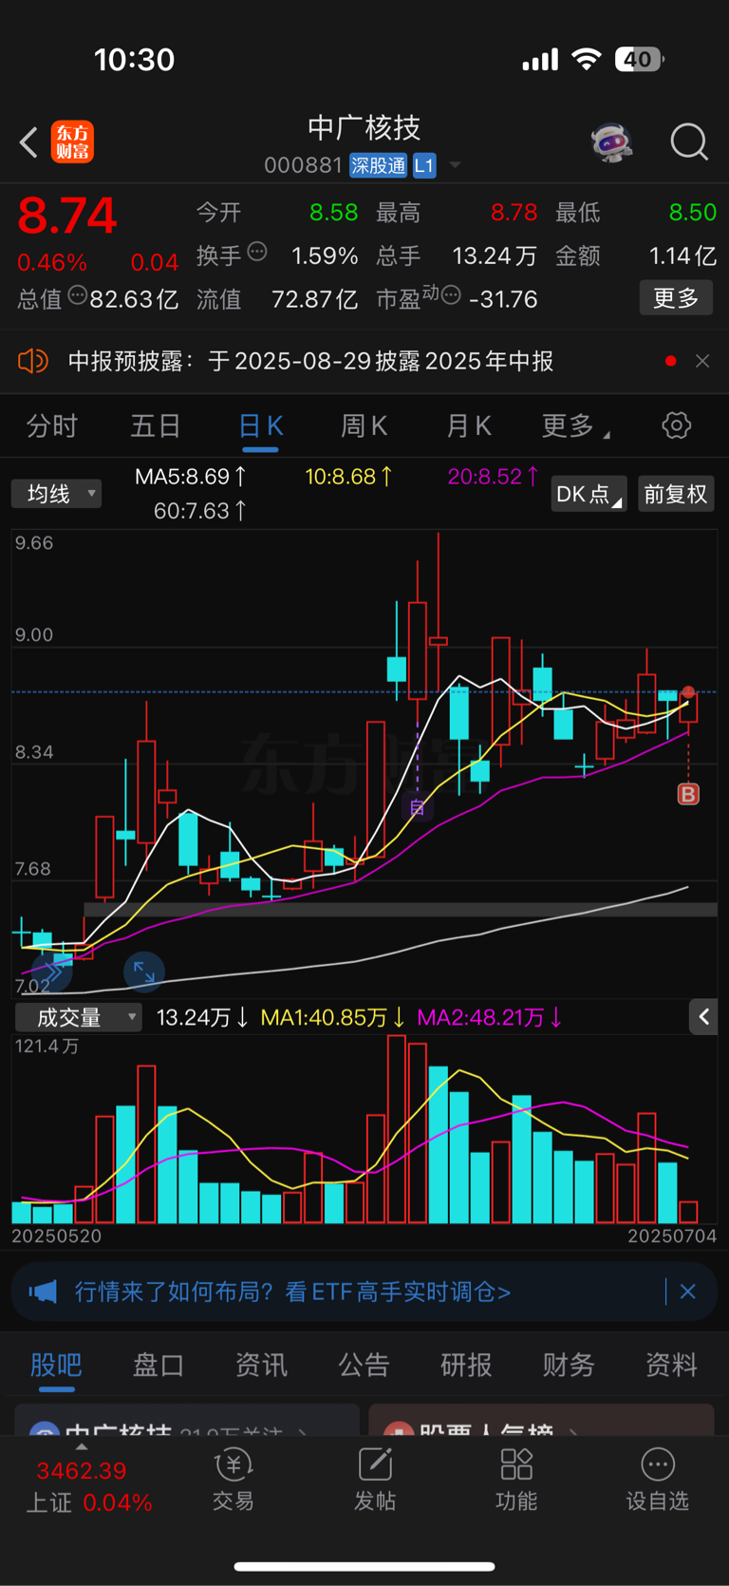The width and height of the screenshot is (729, 1586).
Task: Tap the 金额 1.14亿 value
Action: (x=682, y=255)
